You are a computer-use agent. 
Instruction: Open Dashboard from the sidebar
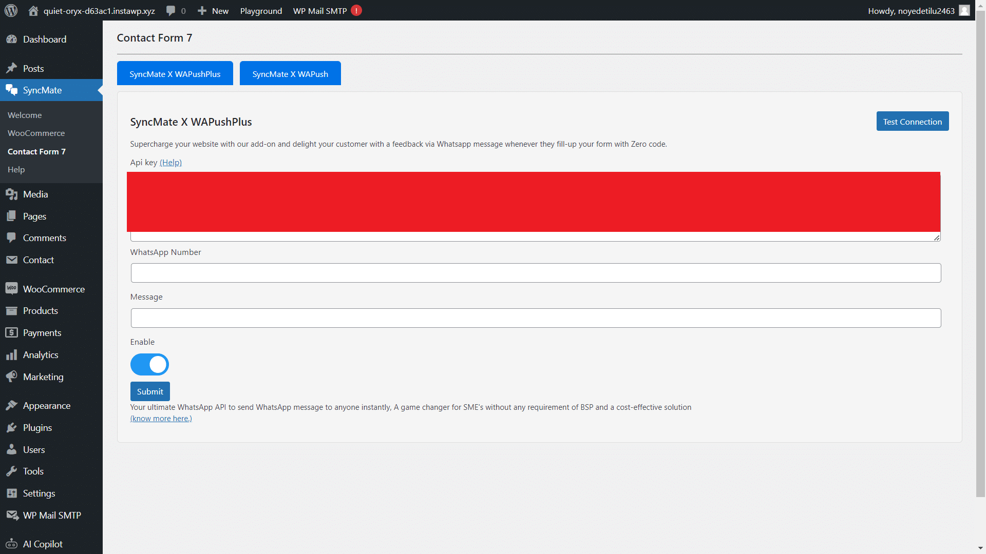click(x=44, y=39)
